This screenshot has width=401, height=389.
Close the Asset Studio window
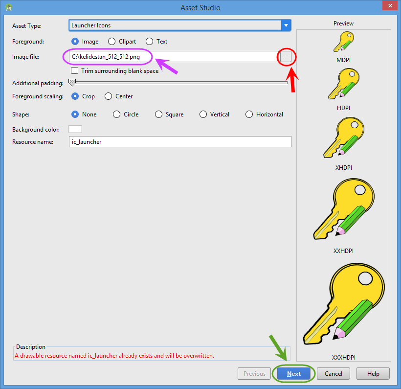tap(390, 5)
